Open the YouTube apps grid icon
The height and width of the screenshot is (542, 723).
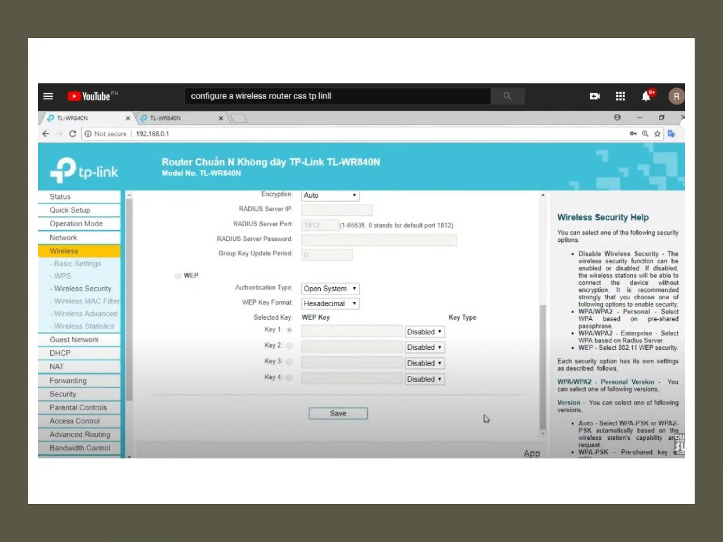(x=620, y=96)
